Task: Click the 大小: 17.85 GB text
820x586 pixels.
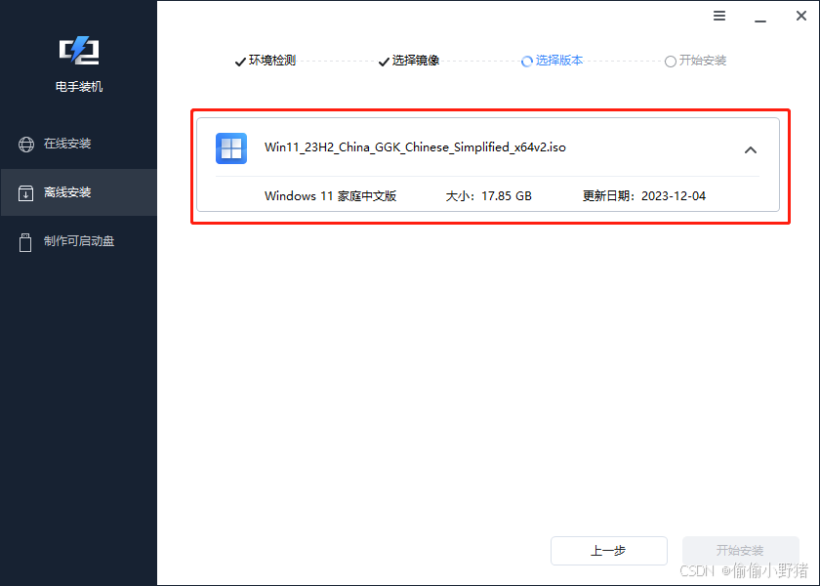Action: pos(488,196)
